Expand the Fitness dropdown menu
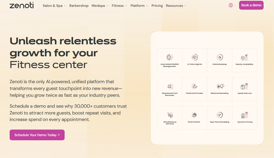Image resolution: width=274 pixels, height=158 pixels. [119, 6]
